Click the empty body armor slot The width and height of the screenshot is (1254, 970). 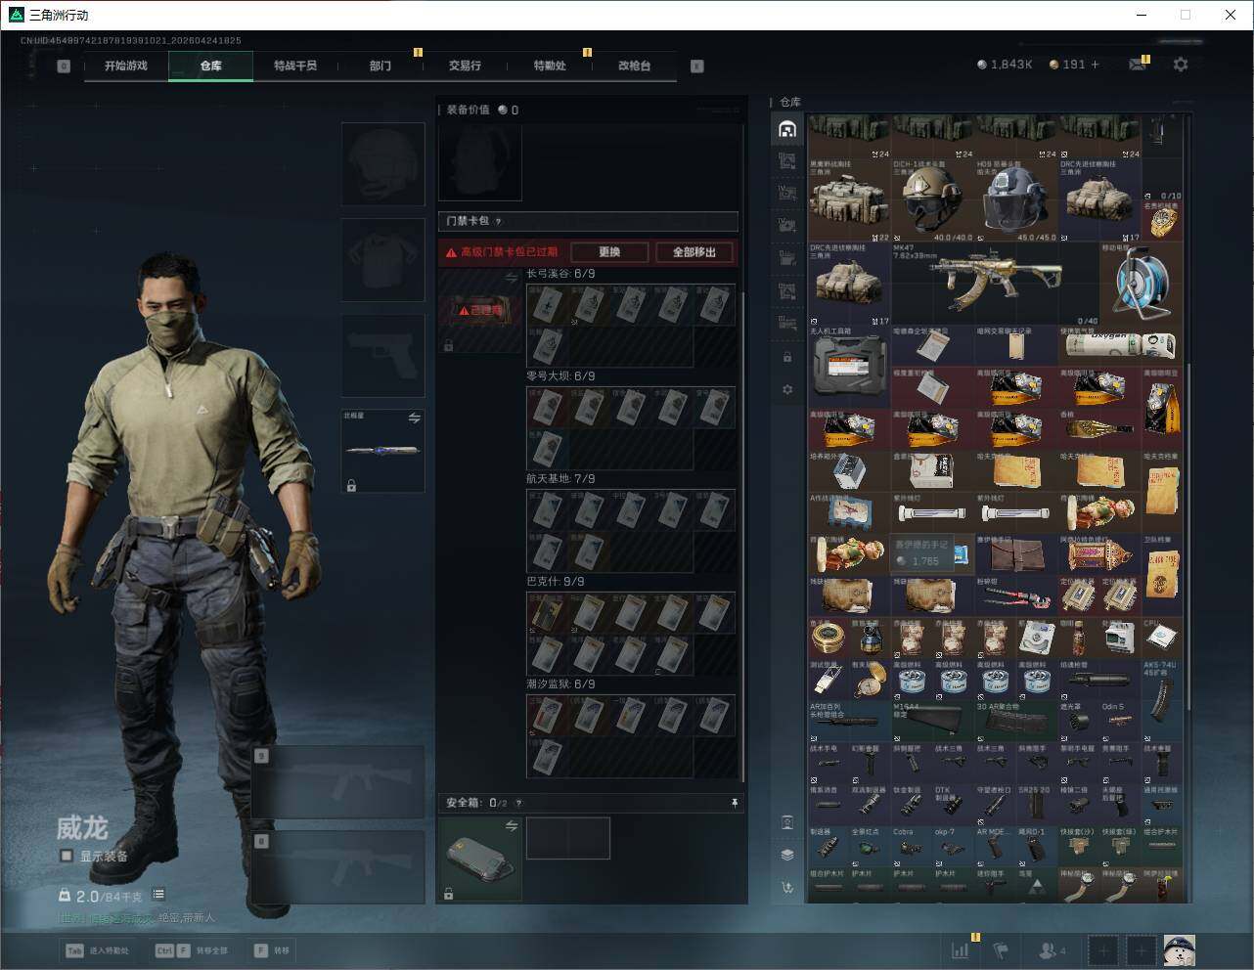[x=383, y=259]
